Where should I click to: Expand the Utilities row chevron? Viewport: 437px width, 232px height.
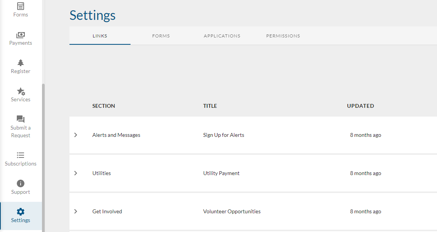click(x=76, y=173)
